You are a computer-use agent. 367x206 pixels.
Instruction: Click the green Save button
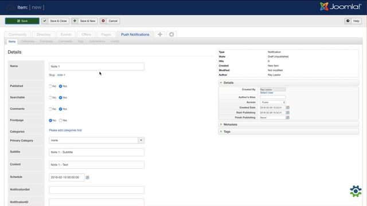22,21
